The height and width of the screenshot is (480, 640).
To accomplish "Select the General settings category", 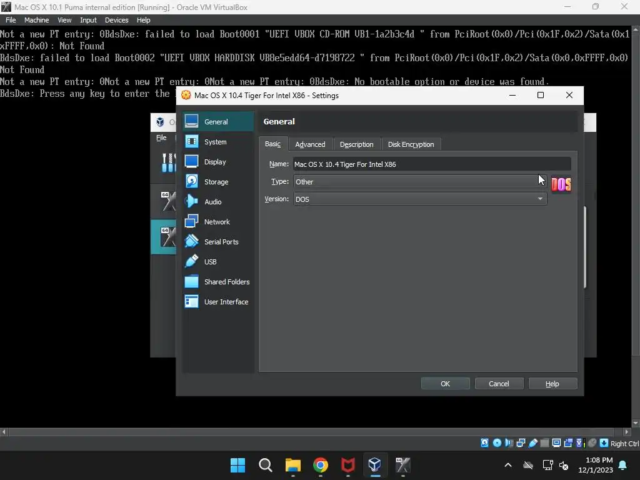I will click(x=217, y=122).
